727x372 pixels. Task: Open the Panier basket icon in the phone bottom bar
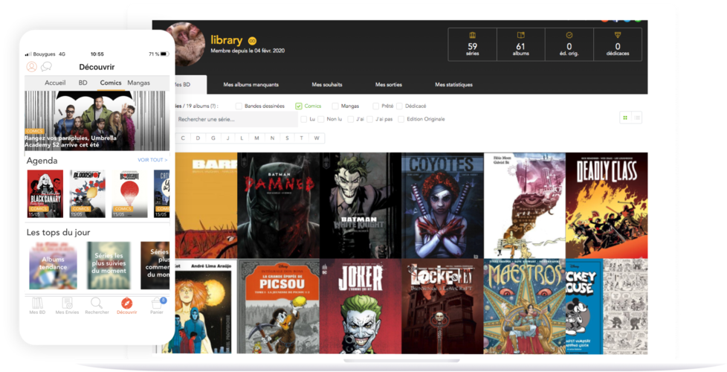[x=157, y=303]
